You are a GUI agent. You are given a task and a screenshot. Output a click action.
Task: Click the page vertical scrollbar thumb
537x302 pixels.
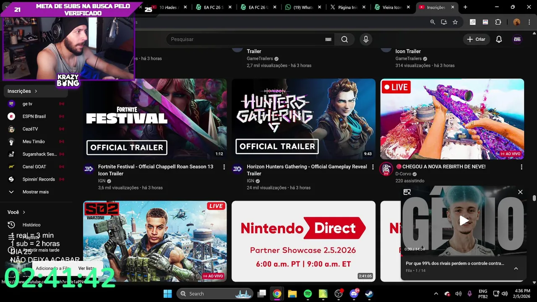pos(534,198)
